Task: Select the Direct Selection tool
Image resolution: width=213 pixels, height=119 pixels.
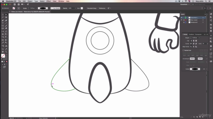Action: pos(6,15)
